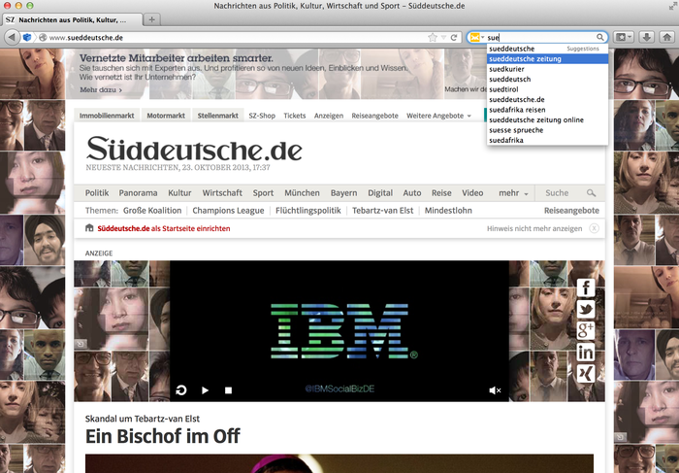Go to the Kultur section
The width and height of the screenshot is (679, 473).
click(x=179, y=193)
